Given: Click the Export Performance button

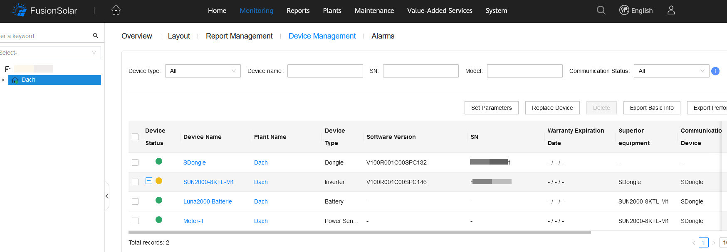Looking at the screenshot, I should click(x=707, y=108).
